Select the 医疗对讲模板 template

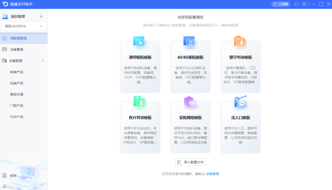140,127
